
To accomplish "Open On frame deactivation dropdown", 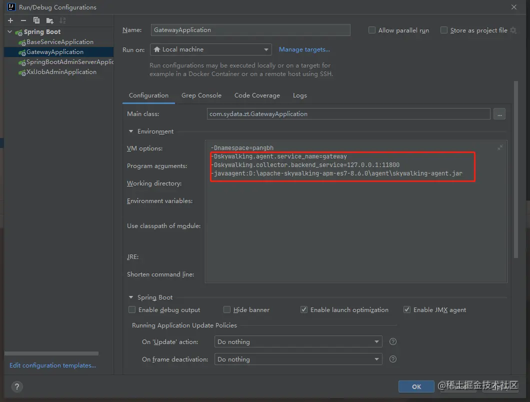I will (x=298, y=359).
